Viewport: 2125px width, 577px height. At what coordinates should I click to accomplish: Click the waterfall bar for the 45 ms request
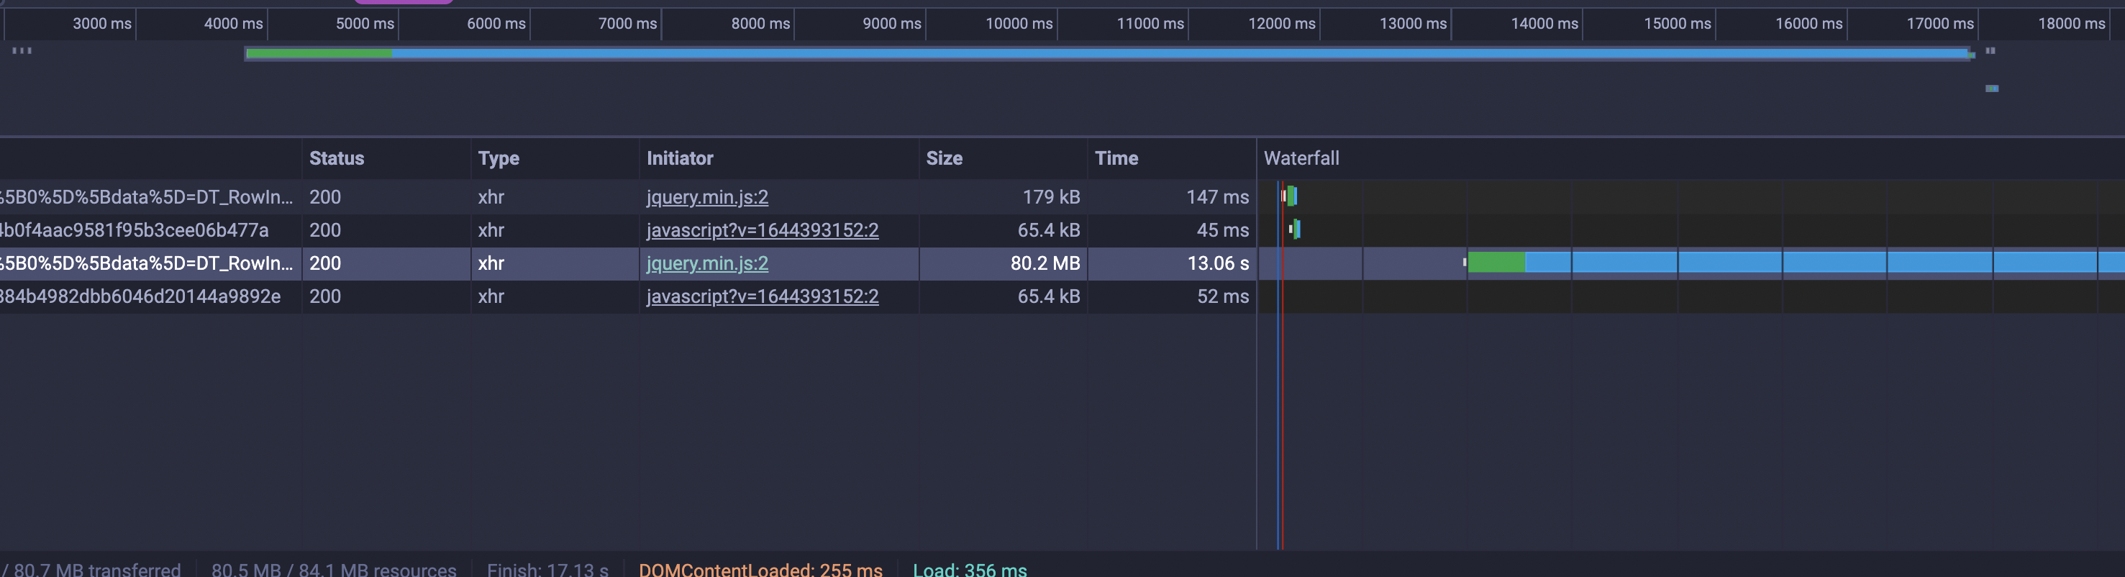pos(1295,230)
